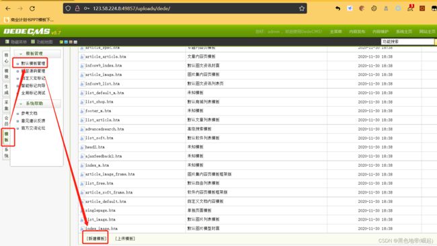This screenshot has width=437, height=246.
Task: Collapse the 模板管理 menu section
Action: [x=38, y=54]
